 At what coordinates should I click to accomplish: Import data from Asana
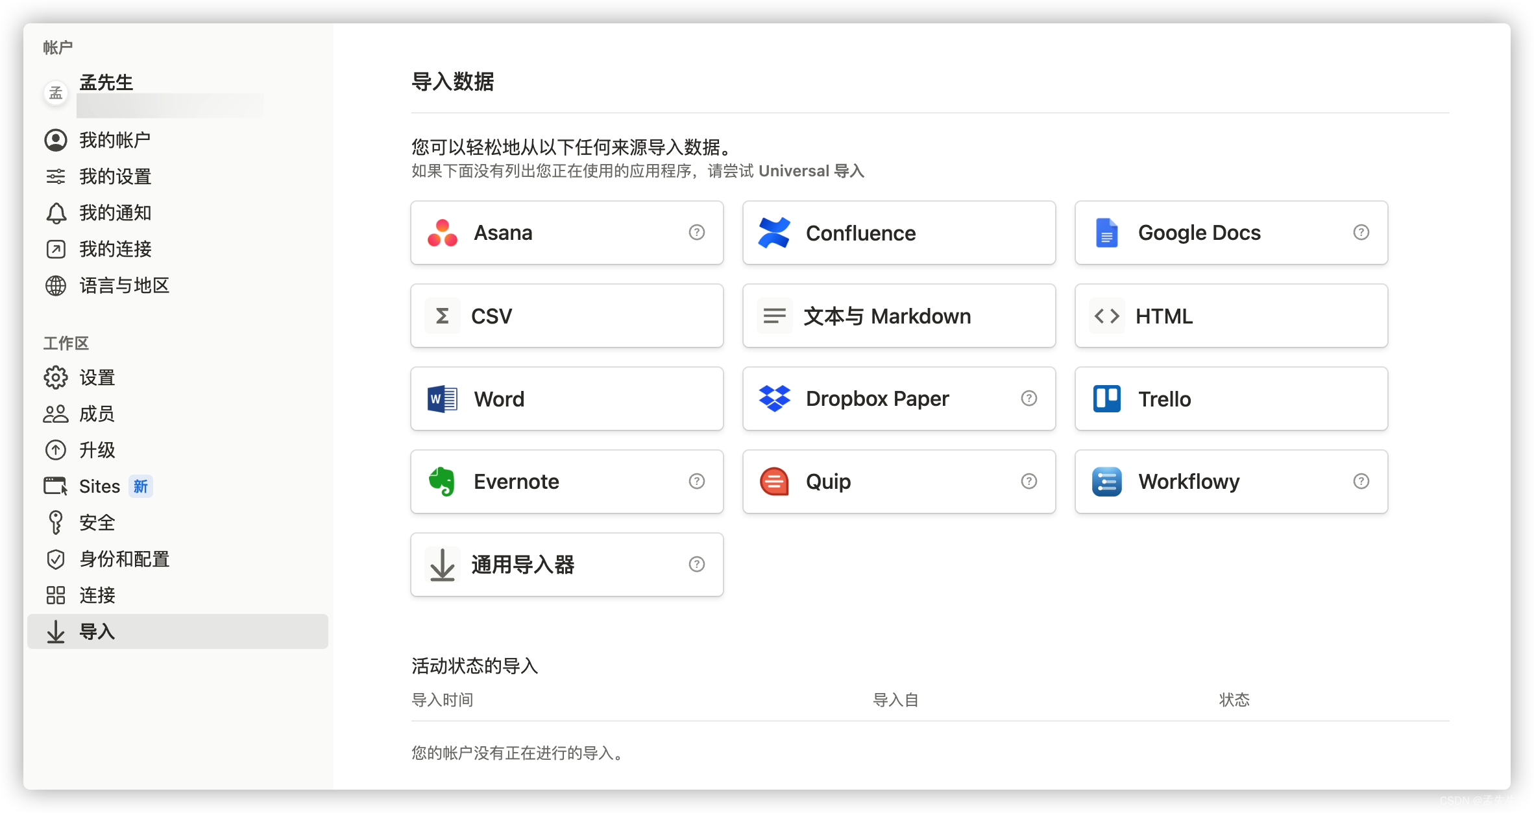567,233
